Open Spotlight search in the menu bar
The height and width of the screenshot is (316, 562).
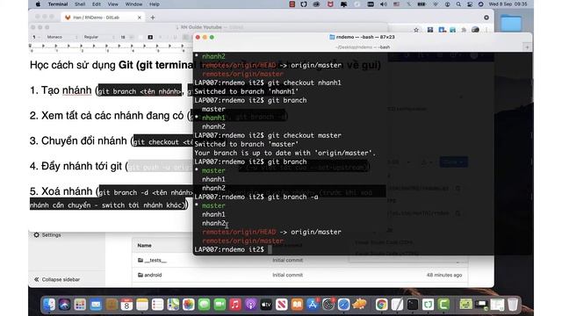point(458,4)
